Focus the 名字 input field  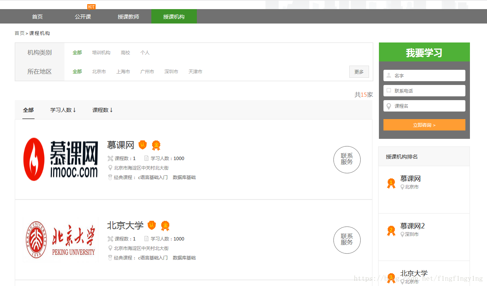(x=424, y=75)
